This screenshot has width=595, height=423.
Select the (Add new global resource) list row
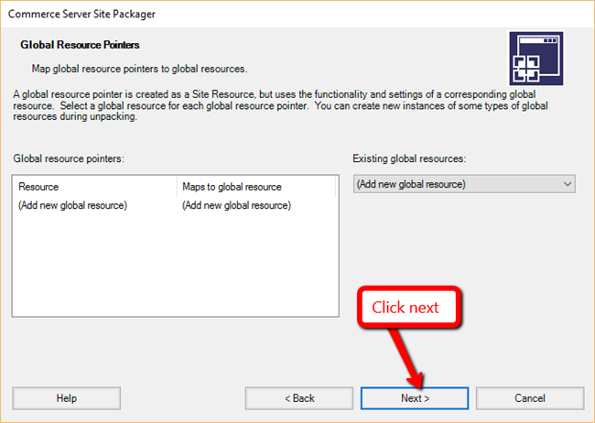coord(176,205)
